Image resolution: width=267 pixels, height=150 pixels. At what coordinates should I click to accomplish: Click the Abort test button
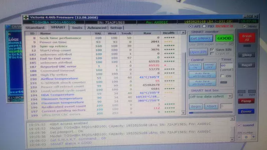(211, 106)
